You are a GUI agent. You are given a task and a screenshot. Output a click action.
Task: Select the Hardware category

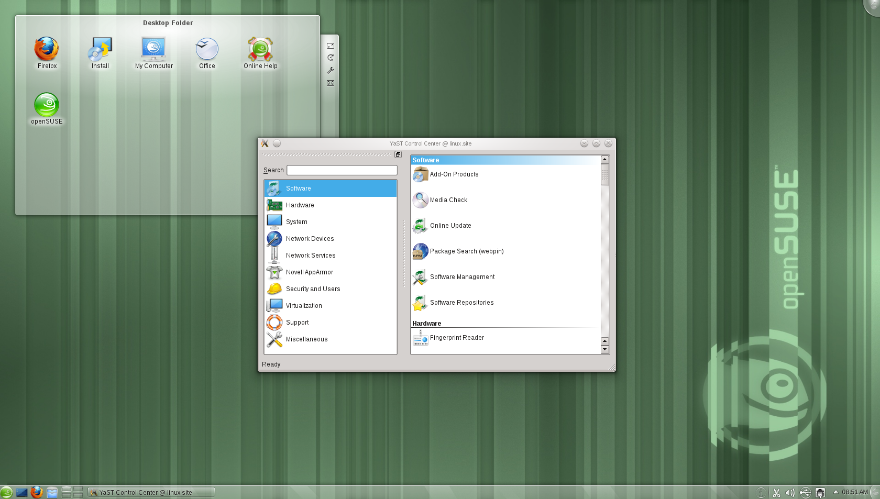300,205
